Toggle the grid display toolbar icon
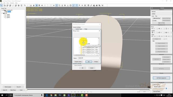173x97 pixels. [56, 5]
